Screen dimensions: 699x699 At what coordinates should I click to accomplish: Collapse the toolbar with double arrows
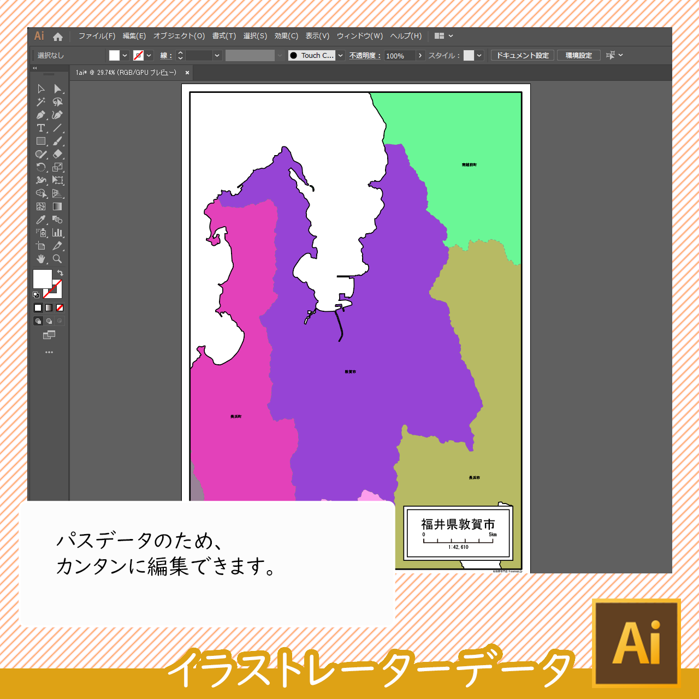click(x=35, y=68)
